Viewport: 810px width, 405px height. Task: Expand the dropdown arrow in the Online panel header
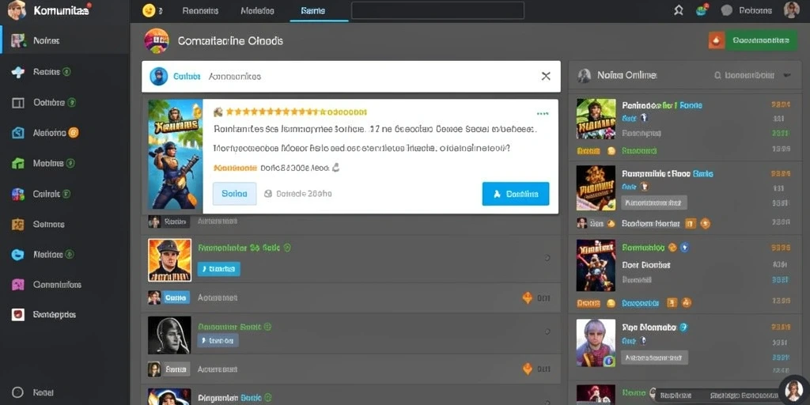pyautogui.click(x=787, y=75)
